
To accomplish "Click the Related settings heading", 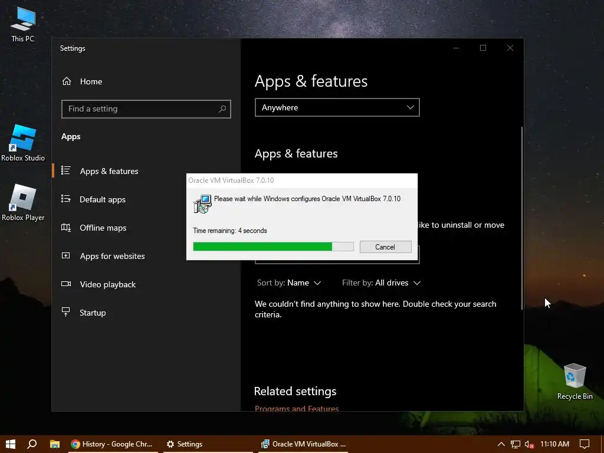I will click(295, 391).
